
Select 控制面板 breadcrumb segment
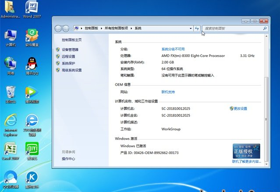pyautogui.click(x=92, y=28)
